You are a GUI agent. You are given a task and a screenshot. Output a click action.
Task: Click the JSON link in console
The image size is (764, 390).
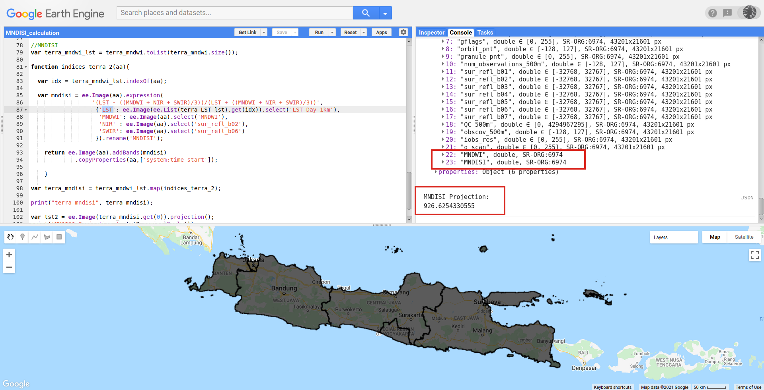click(747, 197)
